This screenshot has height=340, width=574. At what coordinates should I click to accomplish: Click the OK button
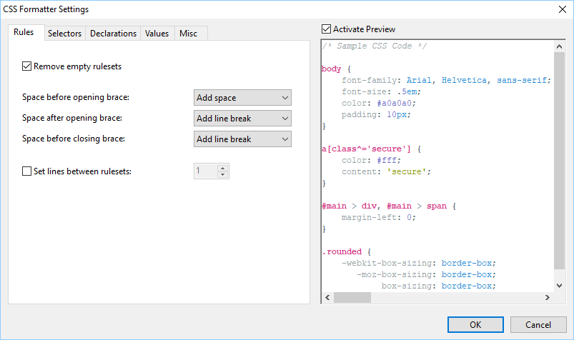click(475, 324)
